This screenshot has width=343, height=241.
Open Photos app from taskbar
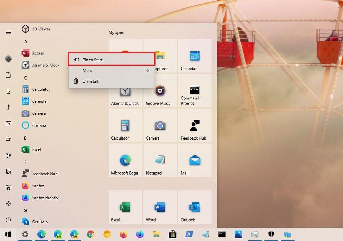(x=238, y=234)
